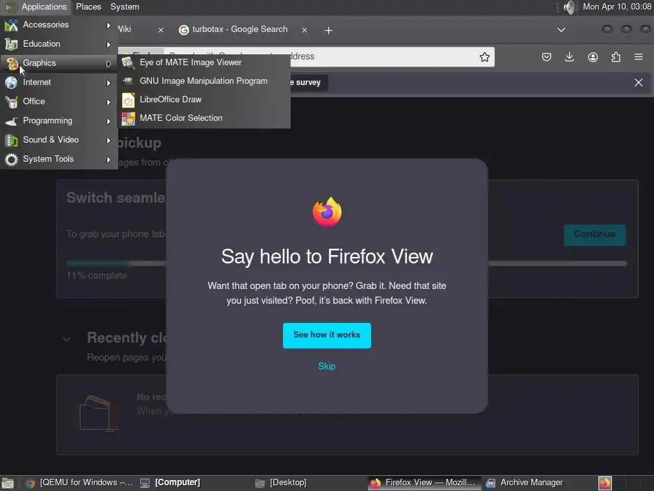This screenshot has width=654, height=491.
Task: Click the MATE Color Selection icon
Action: [x=128, y=118]
